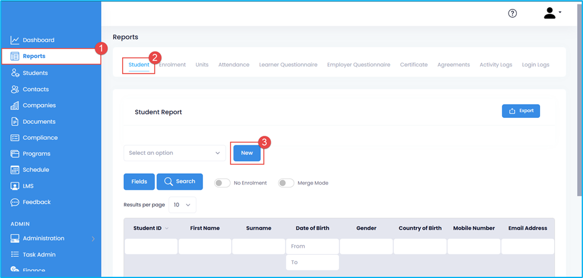This screenshot has height=278, width=583.
Task: Switch to the Attendance tab
Action: pos(233,65)
